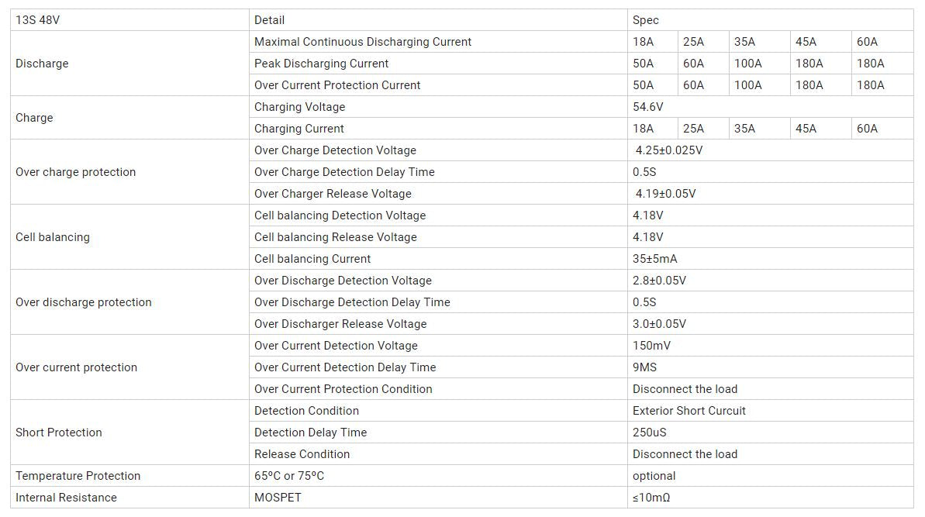
Task: Select the 35±5mA balancing current value
Action: 655,259
